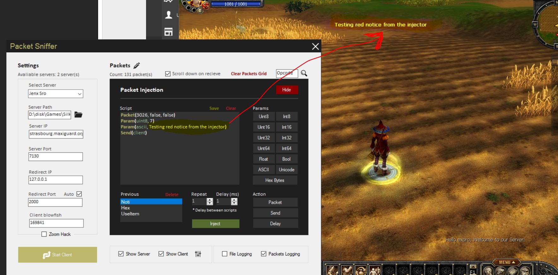The image size is (558, 275).
Task: Click the red Hide button
Action: (286, 90)
